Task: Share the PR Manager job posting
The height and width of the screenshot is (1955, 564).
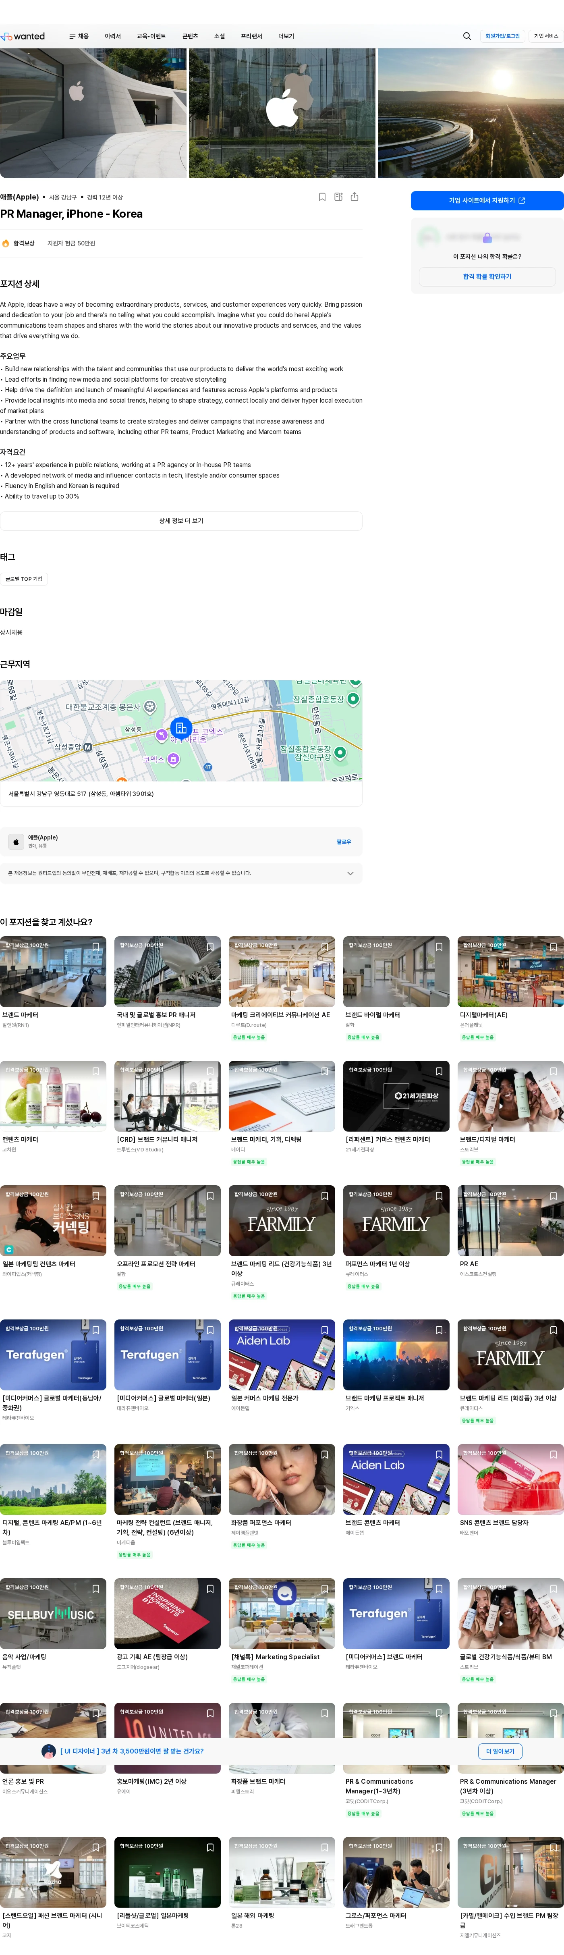Action: point(355,197)
